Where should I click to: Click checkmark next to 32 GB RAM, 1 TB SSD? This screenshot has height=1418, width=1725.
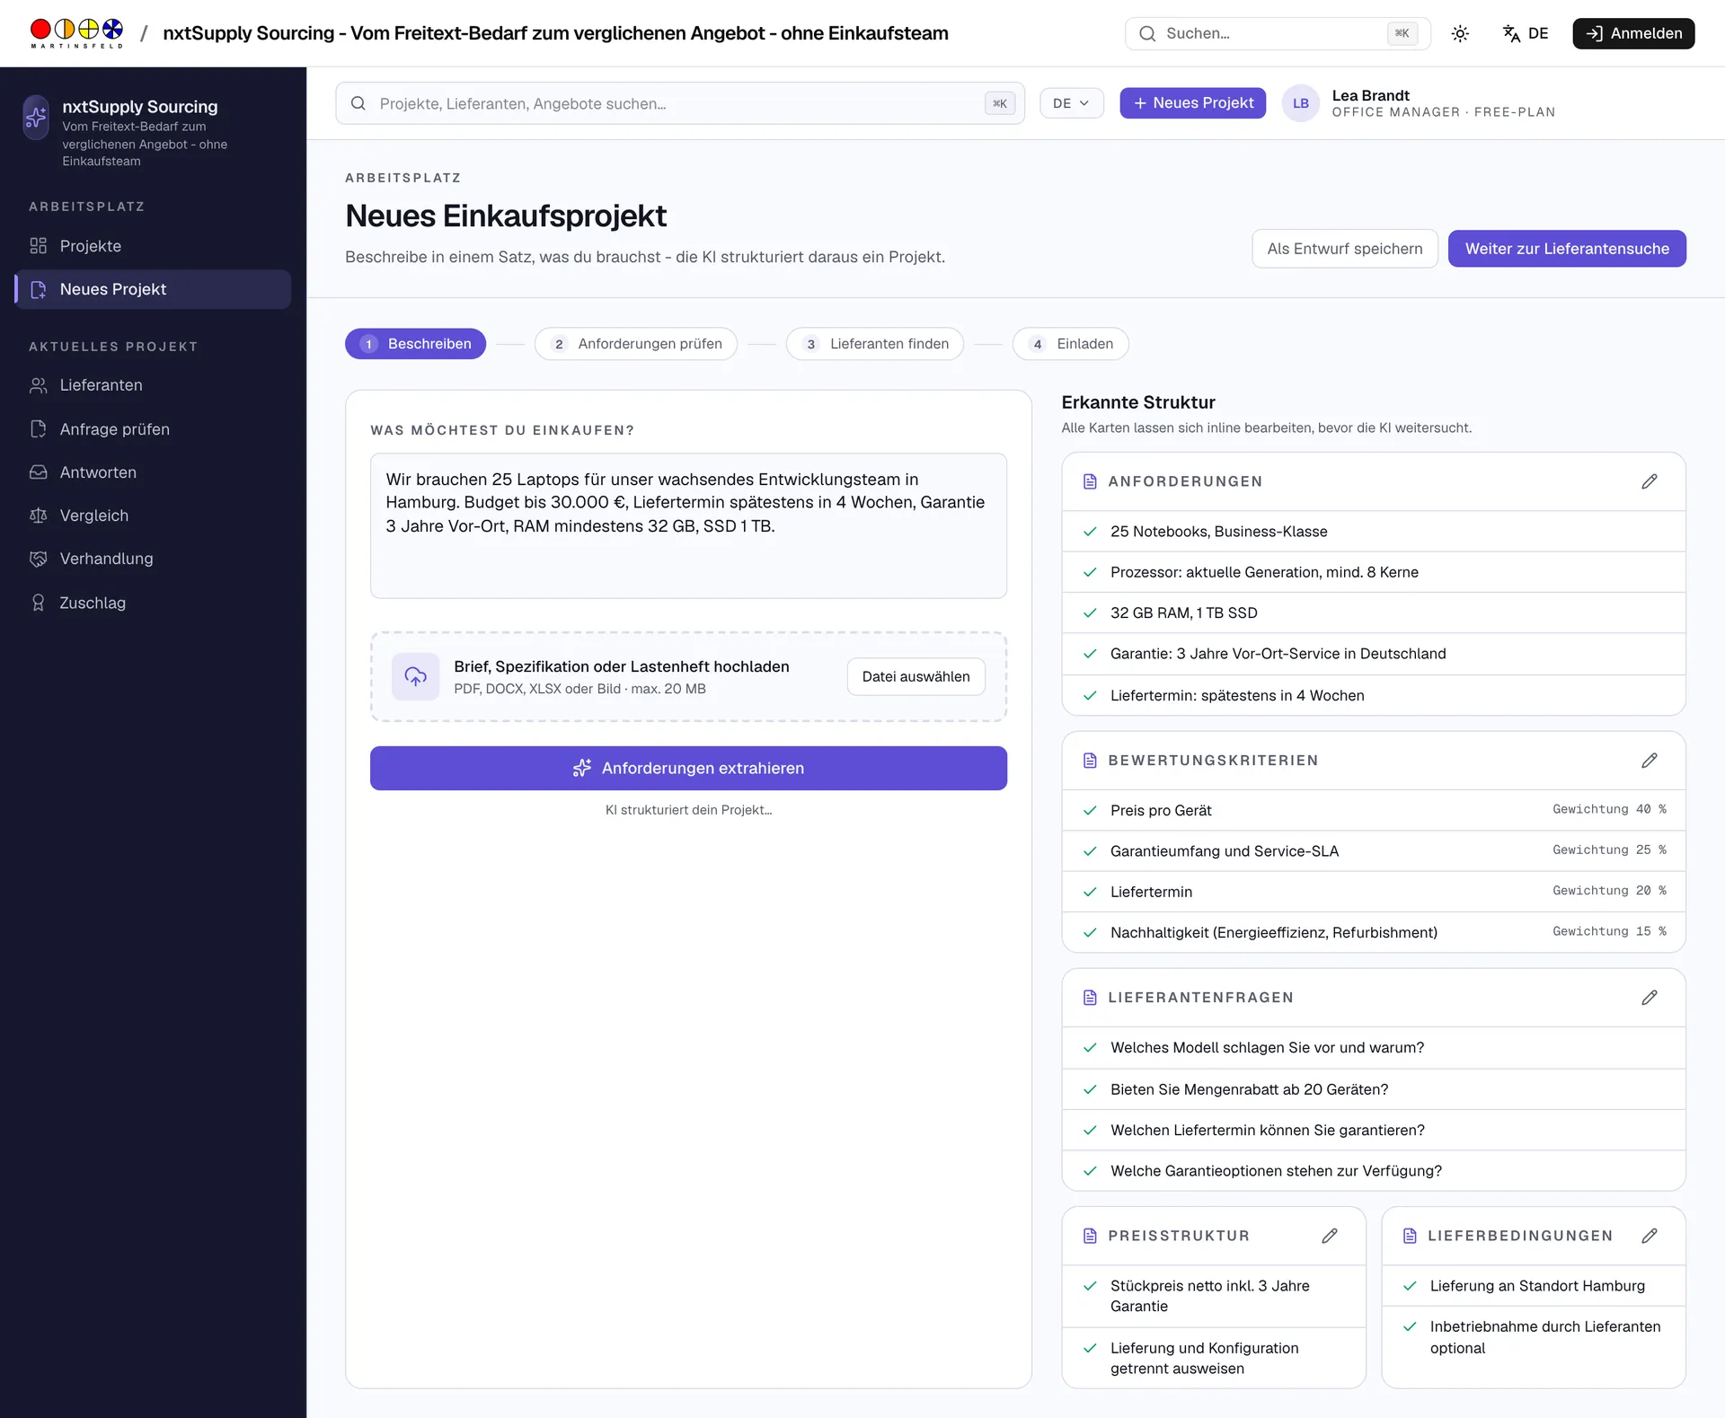pyautogui.click(x=1090, y=612)
